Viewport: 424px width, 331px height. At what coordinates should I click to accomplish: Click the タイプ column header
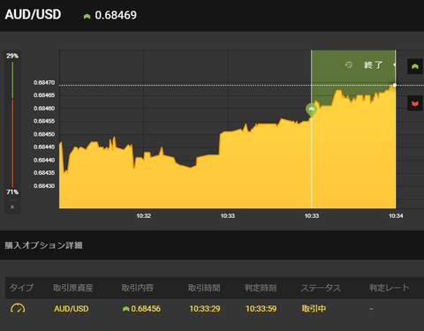pos(21,288)
